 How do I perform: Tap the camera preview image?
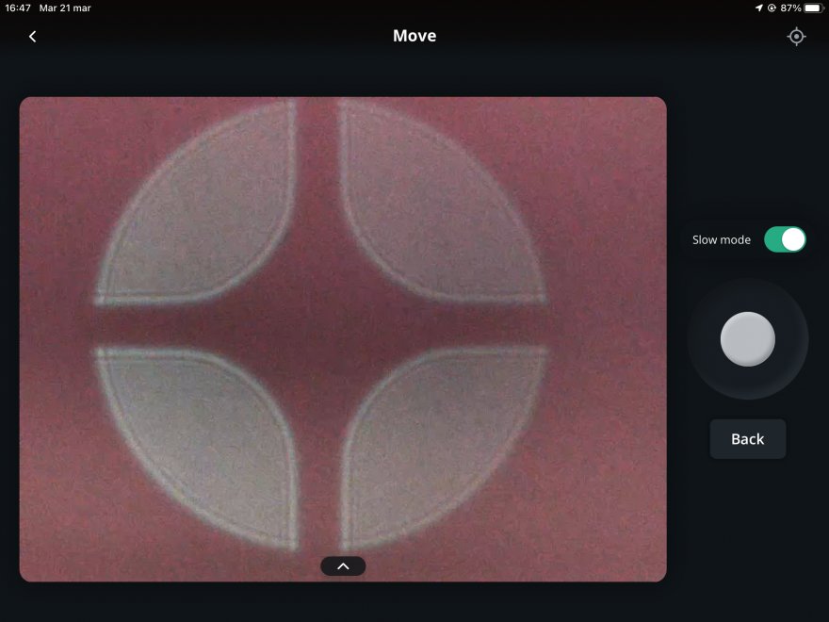[343, 339]
